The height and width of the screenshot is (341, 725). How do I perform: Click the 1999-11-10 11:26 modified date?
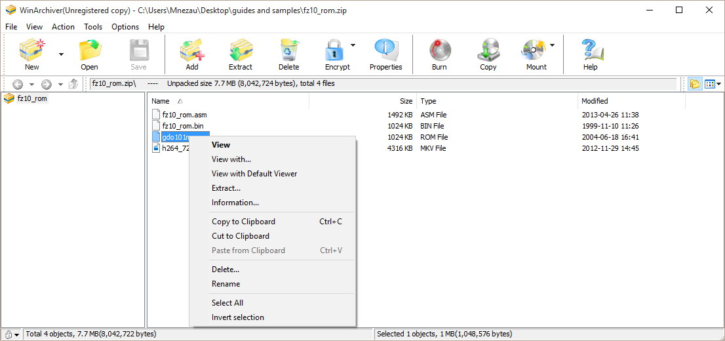coord(610,126)
